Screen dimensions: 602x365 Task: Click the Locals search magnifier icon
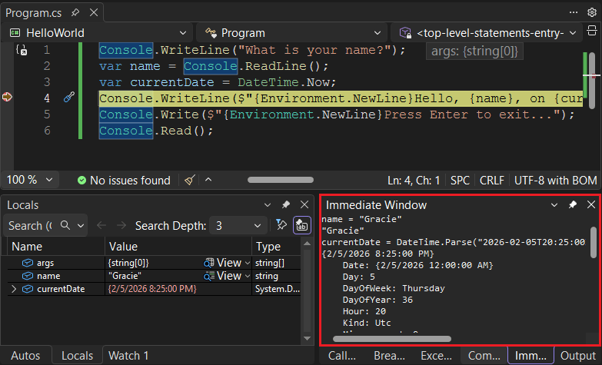(65, 225)
